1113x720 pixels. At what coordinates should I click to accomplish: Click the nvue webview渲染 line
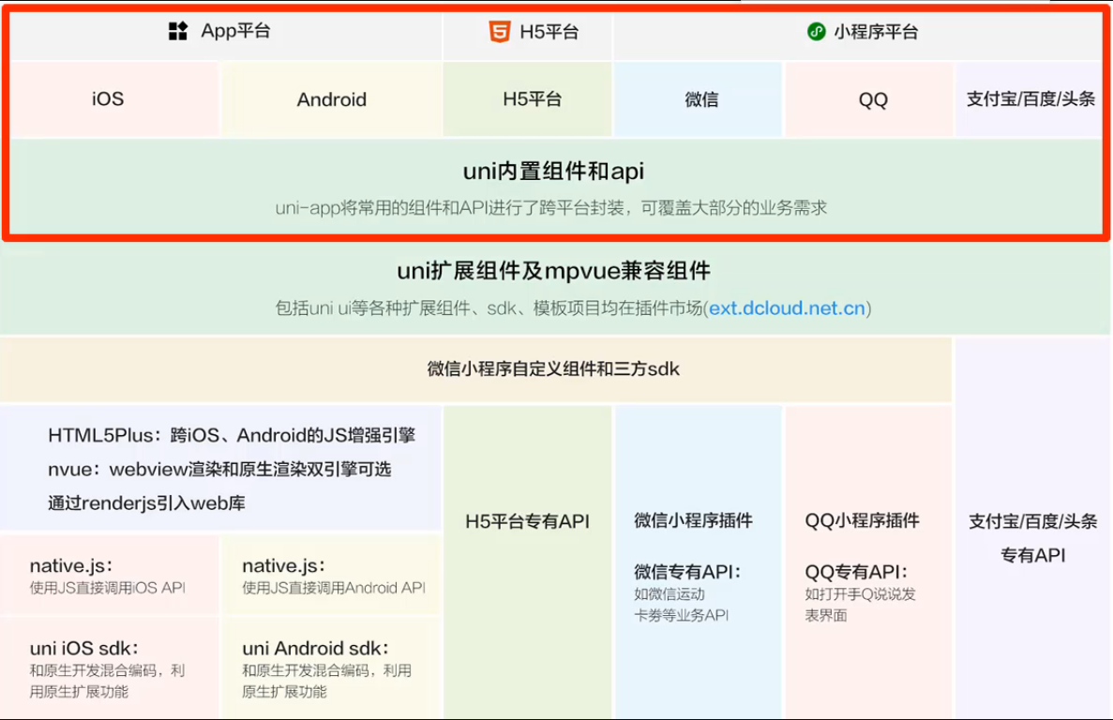(x=219, y=469)
